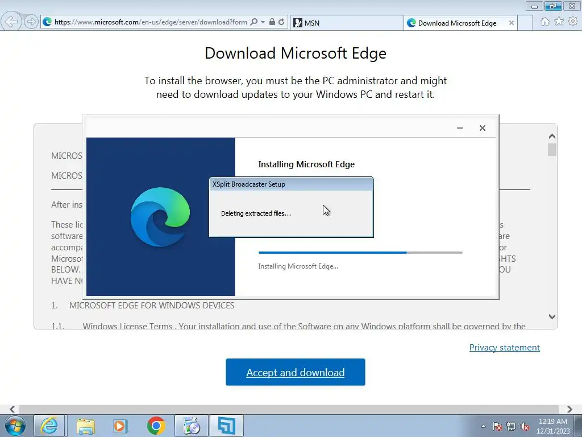Open File Explorer from the taskbar
This screenshot has width=582, height=437.
coord(86,426)
